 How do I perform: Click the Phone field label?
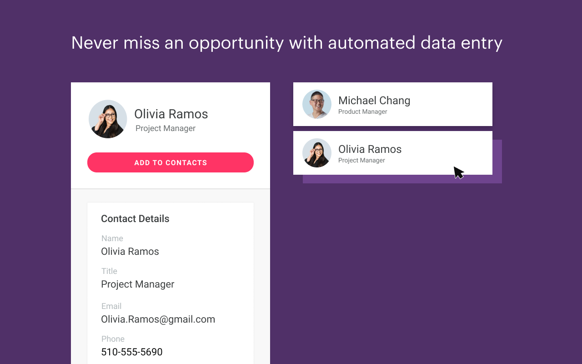(113, 339)
